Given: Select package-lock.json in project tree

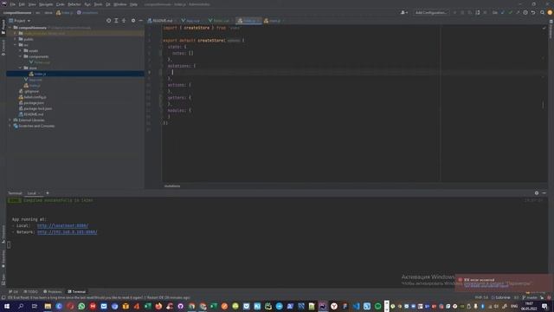Looking at the screenshot, I should point(35,108).
